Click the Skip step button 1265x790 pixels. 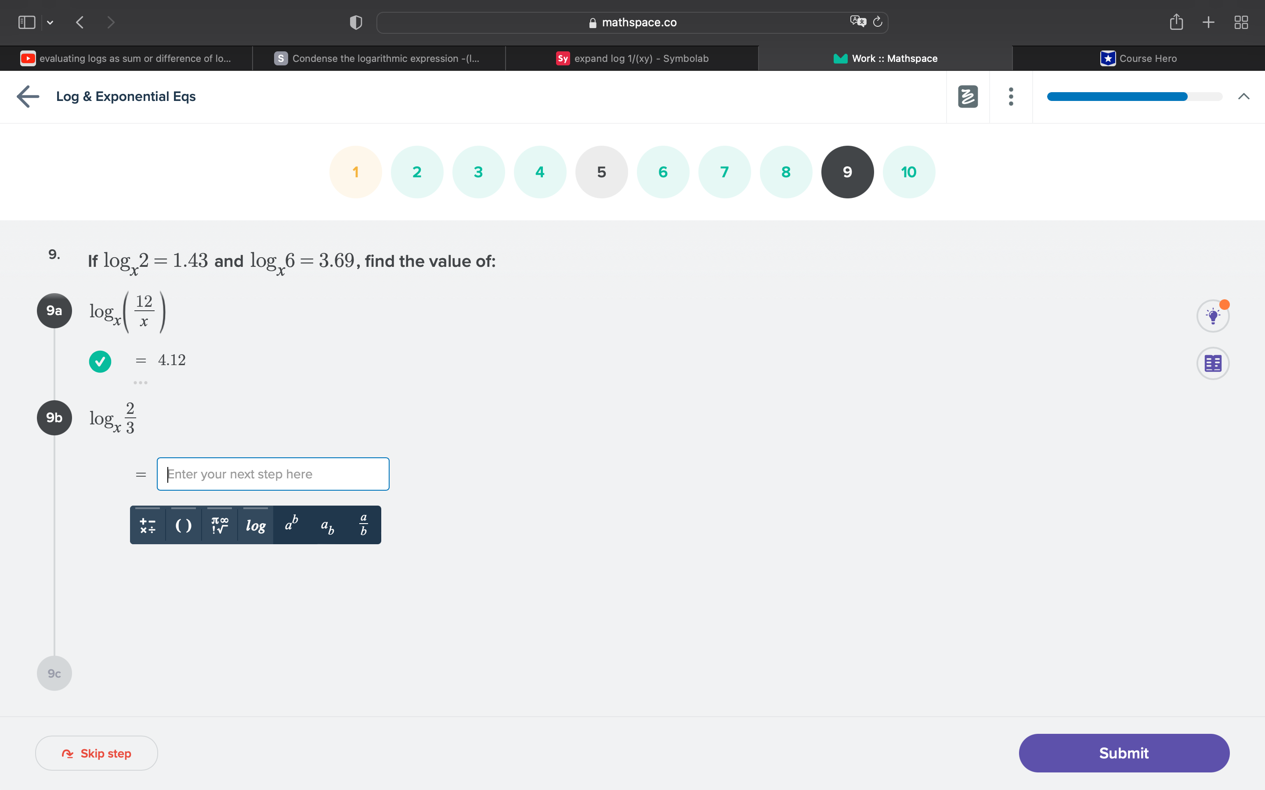point(96,753)
